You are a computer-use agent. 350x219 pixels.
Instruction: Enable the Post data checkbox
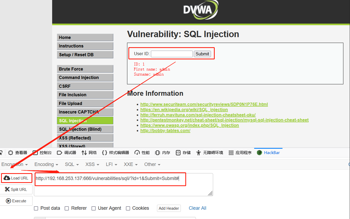tap(36, 208)
